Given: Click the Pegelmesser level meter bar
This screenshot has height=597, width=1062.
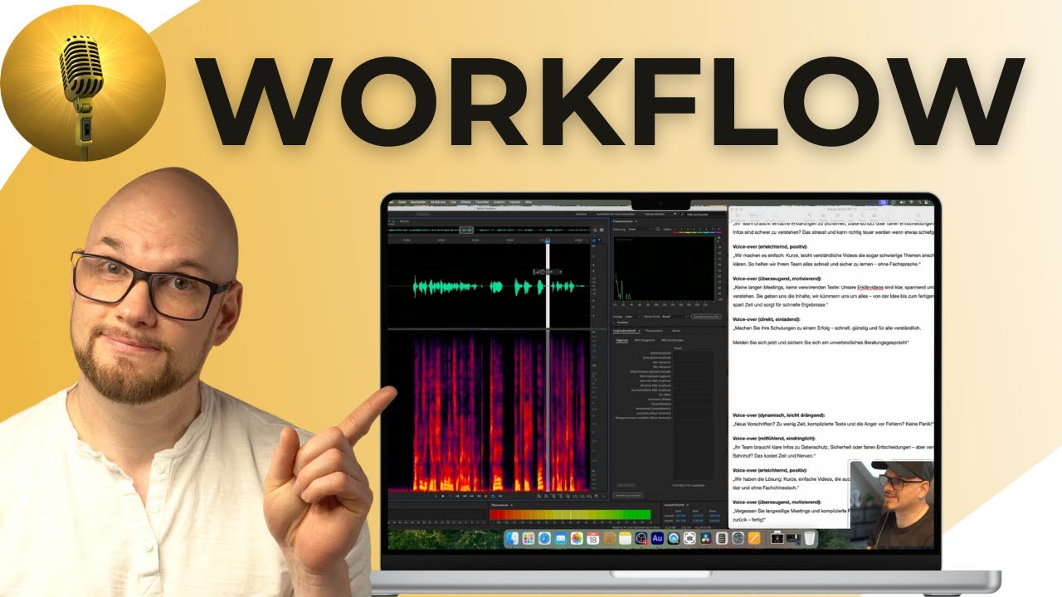Looking at the screenshot, I should point(571,515).
